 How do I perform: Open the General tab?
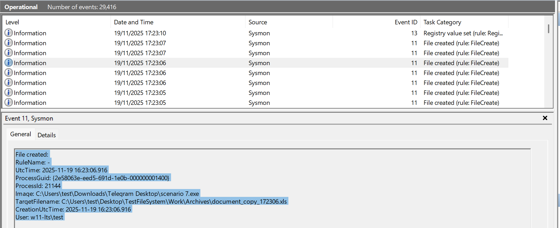click(20, 134)
